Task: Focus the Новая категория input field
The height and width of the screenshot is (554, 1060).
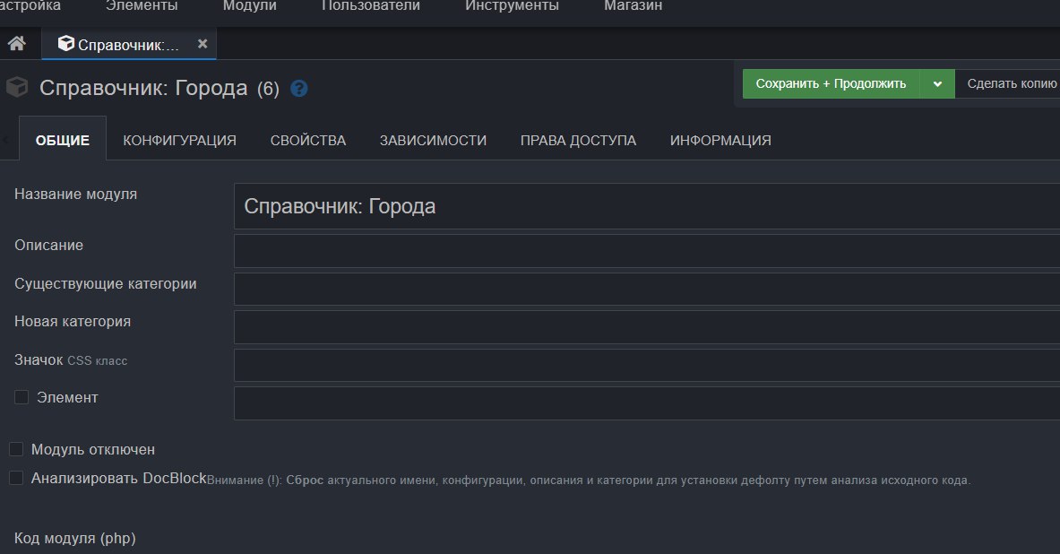Action: click(647, 327)
